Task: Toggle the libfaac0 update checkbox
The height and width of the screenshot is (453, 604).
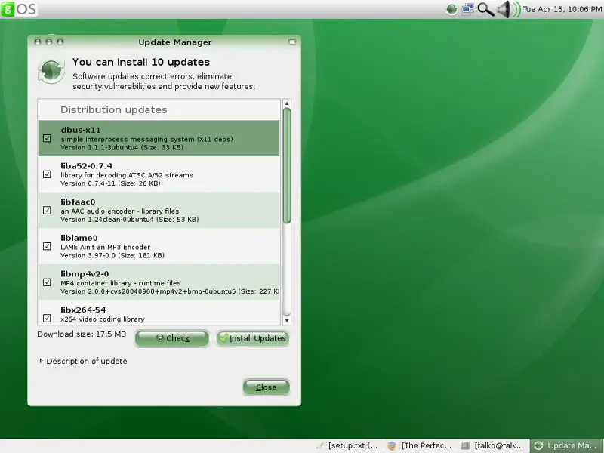Action: (47, 210)
